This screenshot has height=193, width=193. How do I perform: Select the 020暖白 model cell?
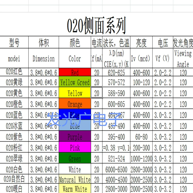click(x=14, y=188)
